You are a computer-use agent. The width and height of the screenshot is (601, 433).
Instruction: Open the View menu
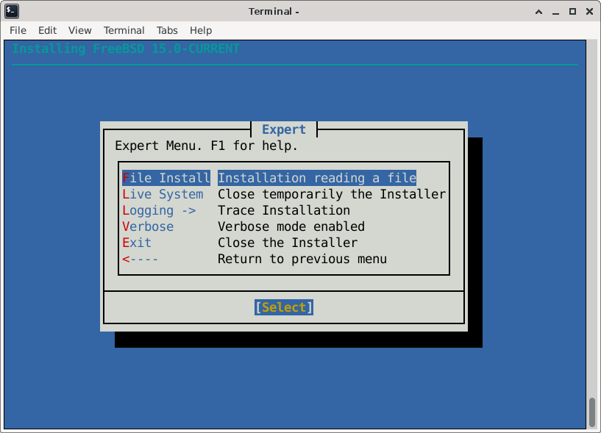79,30
